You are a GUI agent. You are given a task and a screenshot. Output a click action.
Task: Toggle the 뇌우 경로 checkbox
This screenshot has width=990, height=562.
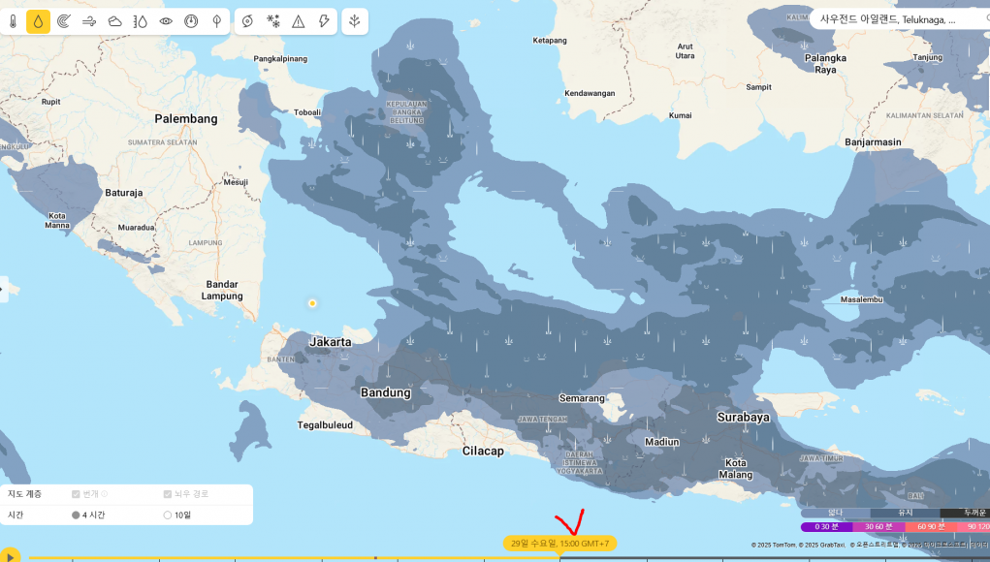tap(168, 494)
